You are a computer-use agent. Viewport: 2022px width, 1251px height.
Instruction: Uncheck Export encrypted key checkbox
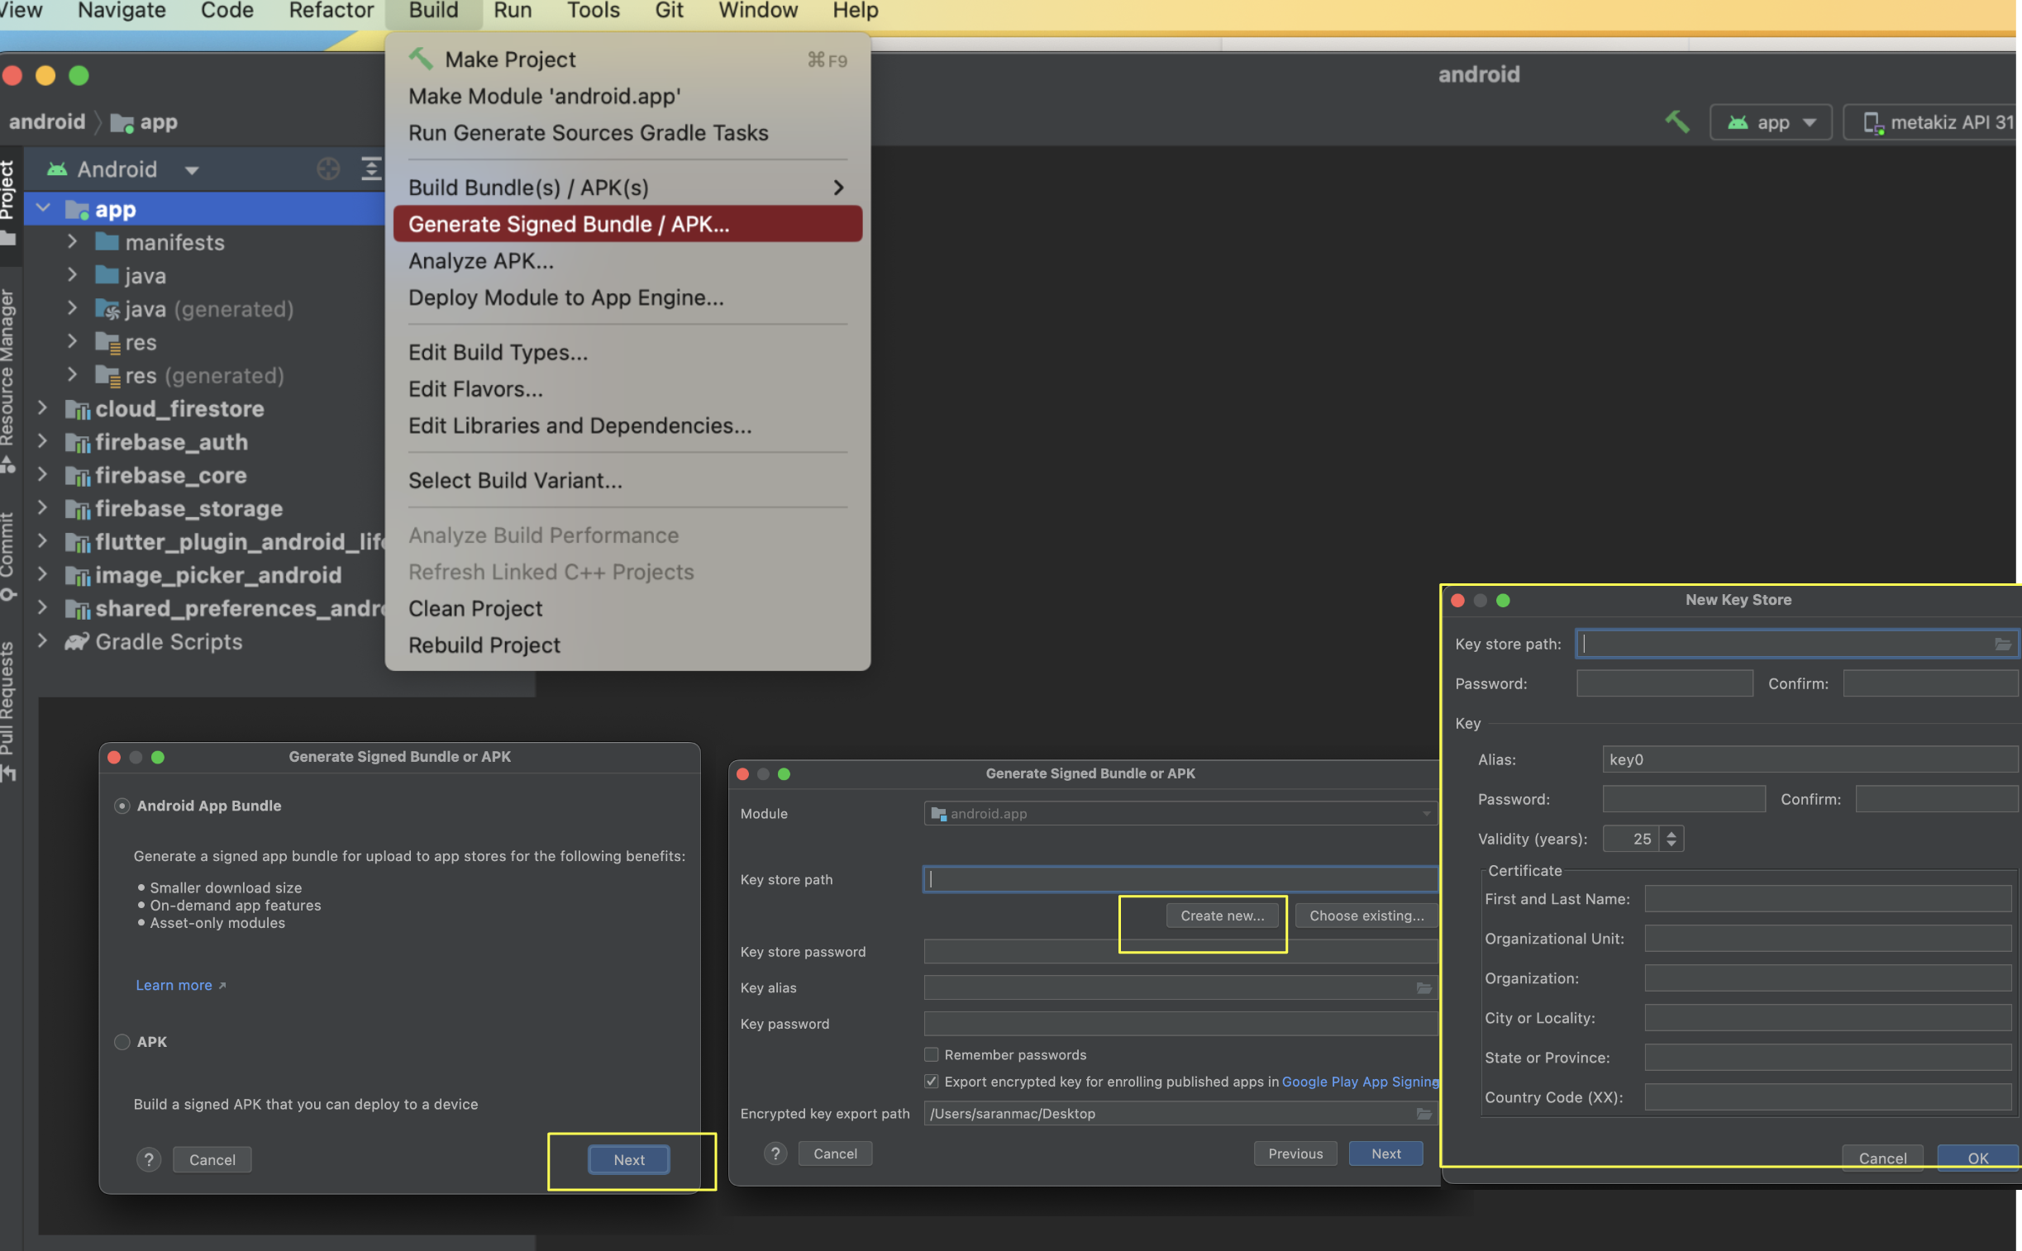[x=931, y=1082]
